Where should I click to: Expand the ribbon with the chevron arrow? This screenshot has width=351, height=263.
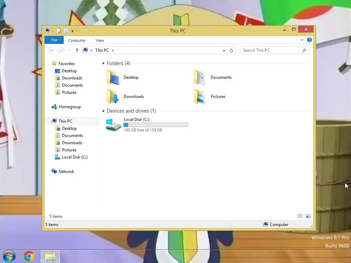coord(302,40)
